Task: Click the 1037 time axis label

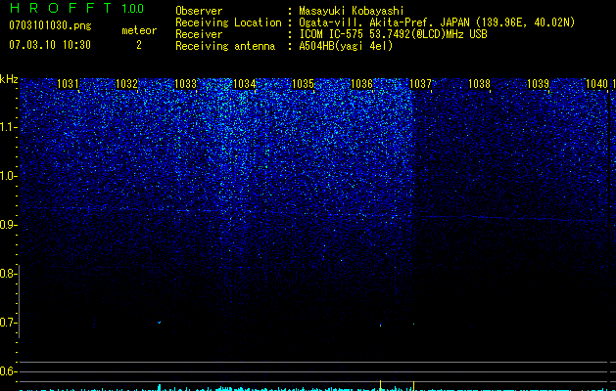Action: coord(421,84)
